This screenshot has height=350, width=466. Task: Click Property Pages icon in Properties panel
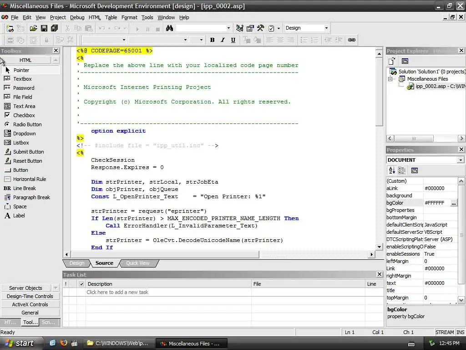415,170
